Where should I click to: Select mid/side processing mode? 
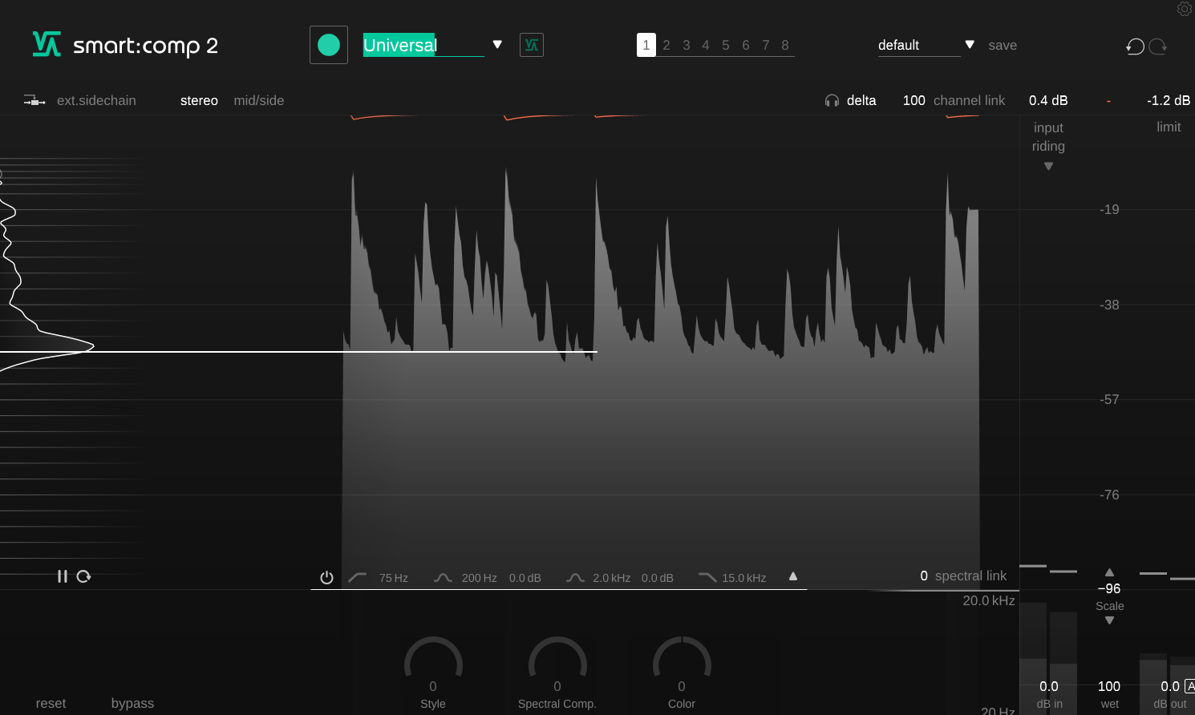259,100
